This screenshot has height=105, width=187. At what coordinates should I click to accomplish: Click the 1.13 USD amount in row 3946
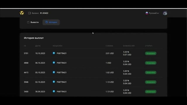(110, 82)
